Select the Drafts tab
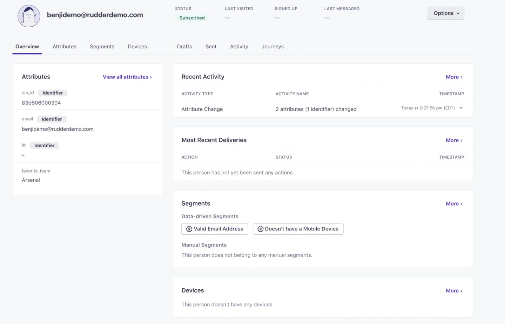 pos(184,47)
